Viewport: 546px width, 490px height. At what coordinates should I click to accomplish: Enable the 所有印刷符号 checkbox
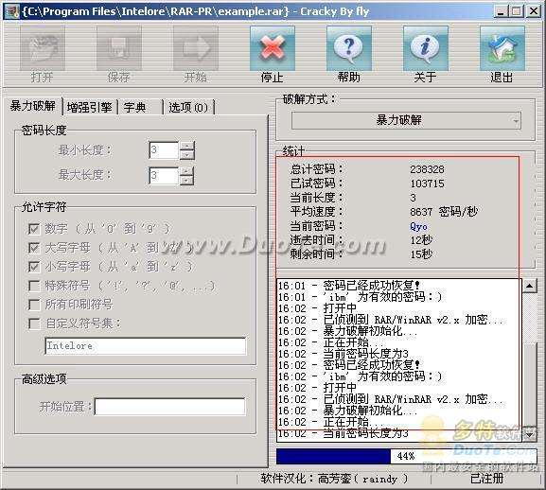point(34,305)
